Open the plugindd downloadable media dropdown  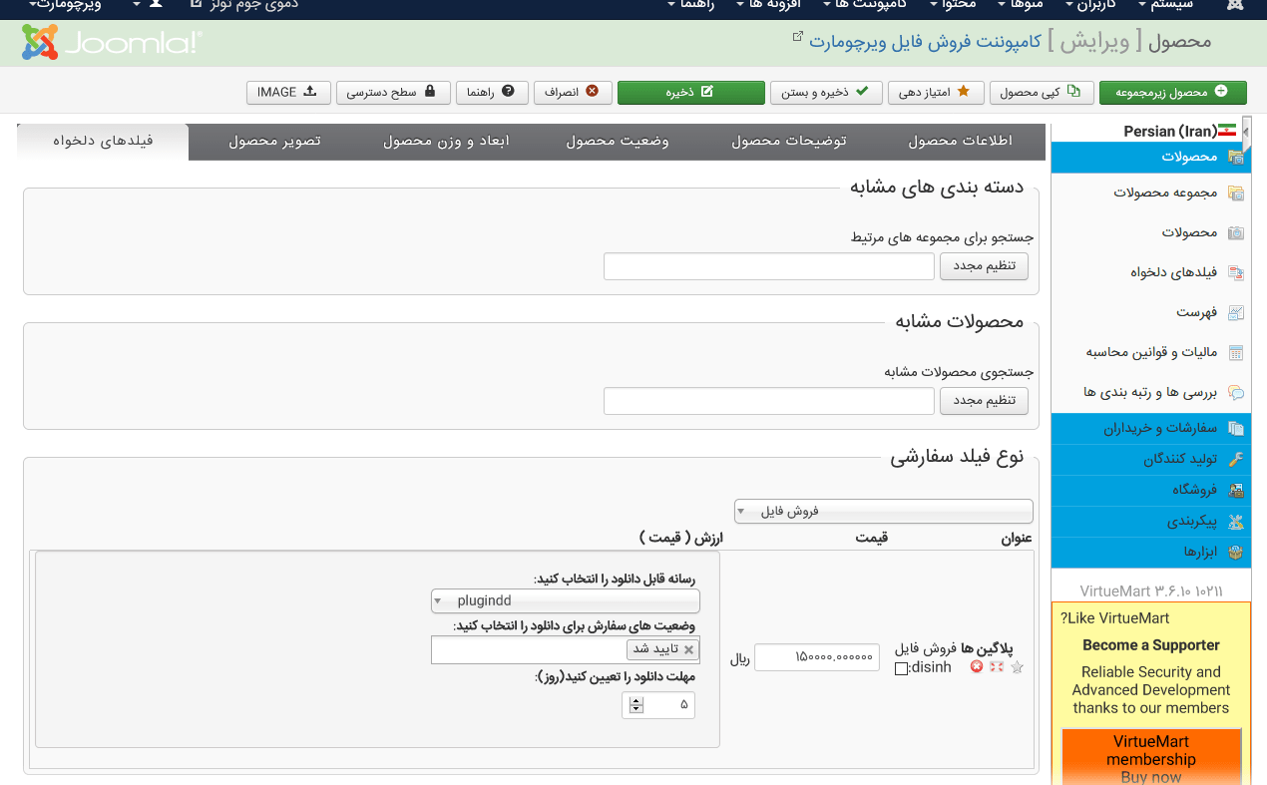point(565,600)
